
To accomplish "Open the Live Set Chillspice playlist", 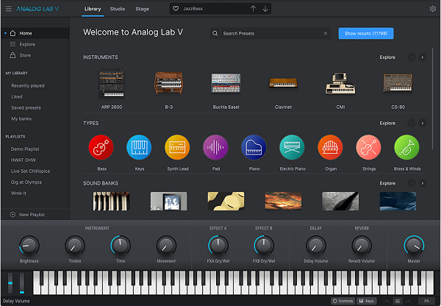I will click(30, 171).
